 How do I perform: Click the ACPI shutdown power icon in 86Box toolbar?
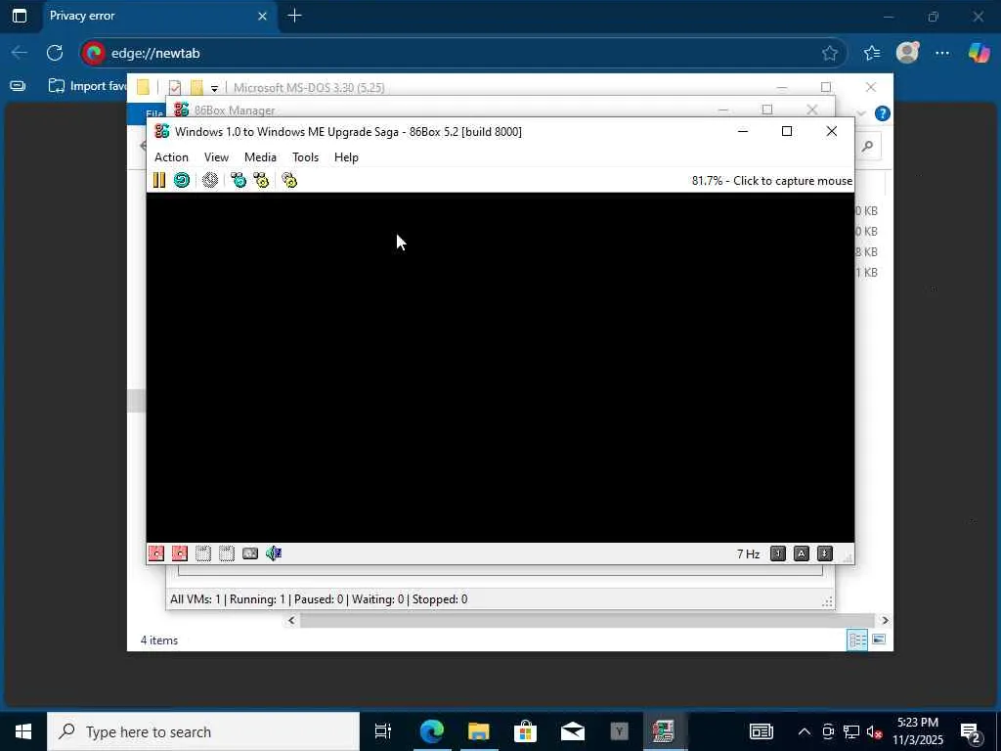tap(210, 180)
